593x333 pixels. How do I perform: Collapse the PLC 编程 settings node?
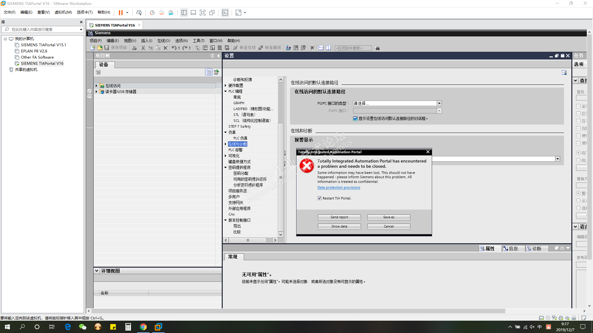pyautogui.click(x=225, y=91)
